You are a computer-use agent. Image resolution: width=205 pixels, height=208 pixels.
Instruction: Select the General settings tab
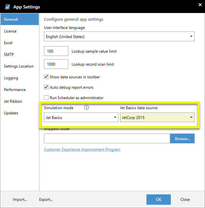20,19
